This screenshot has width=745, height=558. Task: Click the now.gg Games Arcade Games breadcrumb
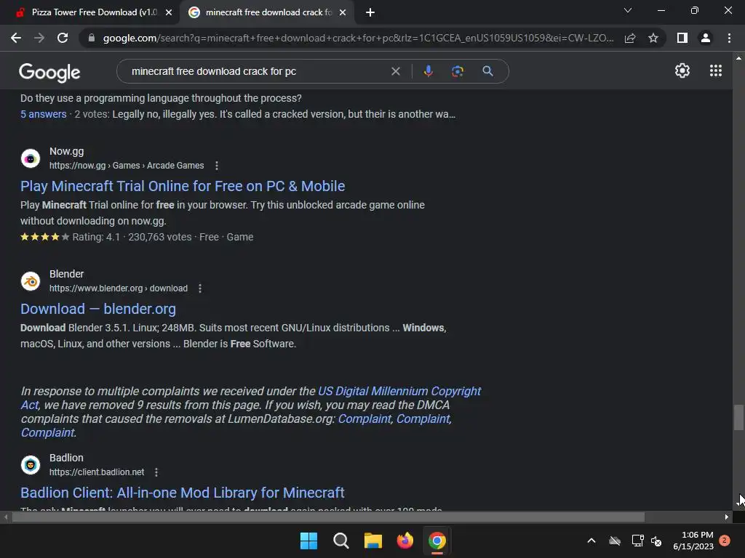(127, 166)
